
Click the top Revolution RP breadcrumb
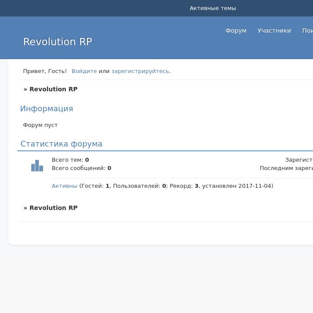click(x=53, y=89)
